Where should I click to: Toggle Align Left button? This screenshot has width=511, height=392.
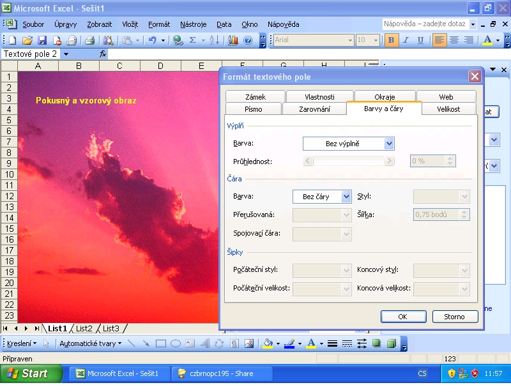pos(439,40)
